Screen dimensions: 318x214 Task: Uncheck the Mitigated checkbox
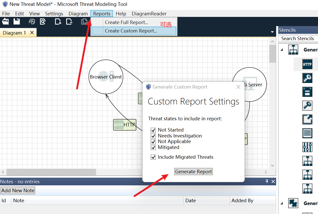pos(153,147)
